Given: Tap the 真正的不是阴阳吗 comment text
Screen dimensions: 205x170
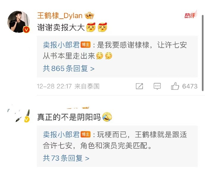Looking at the screenshot, I should tap(69, 117).
